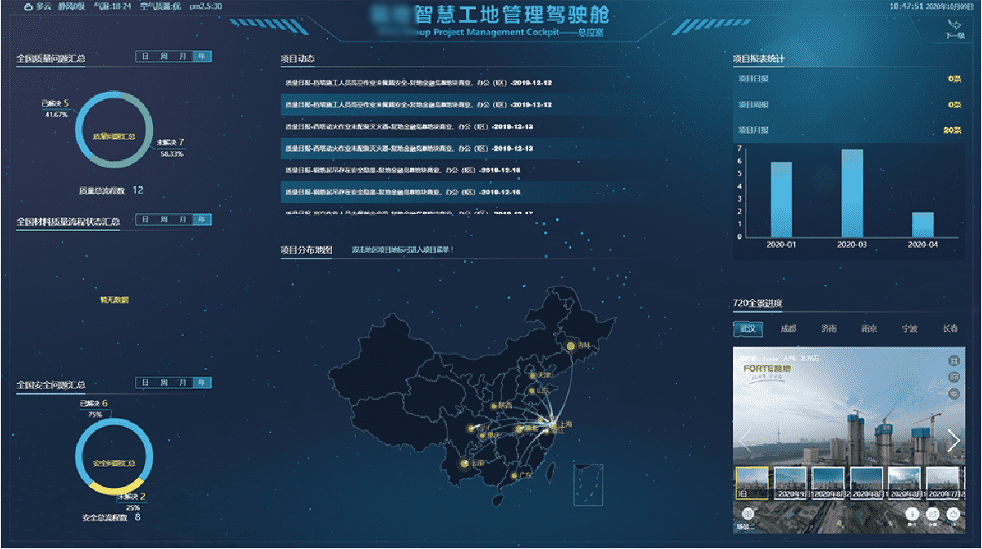Viewport: 982px width, 549px height.
Task: Click third of three bottom-right panorama icons
Action: click(953, 514)
